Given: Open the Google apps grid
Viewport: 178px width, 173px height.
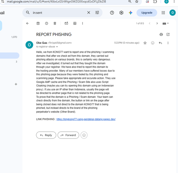Looking at the screenshot, I should coord(163,13).
